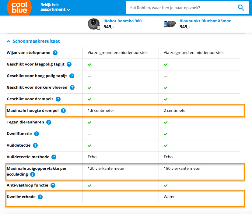Click the 549,- price
252x214 pixels.
(x=109, y=27)
